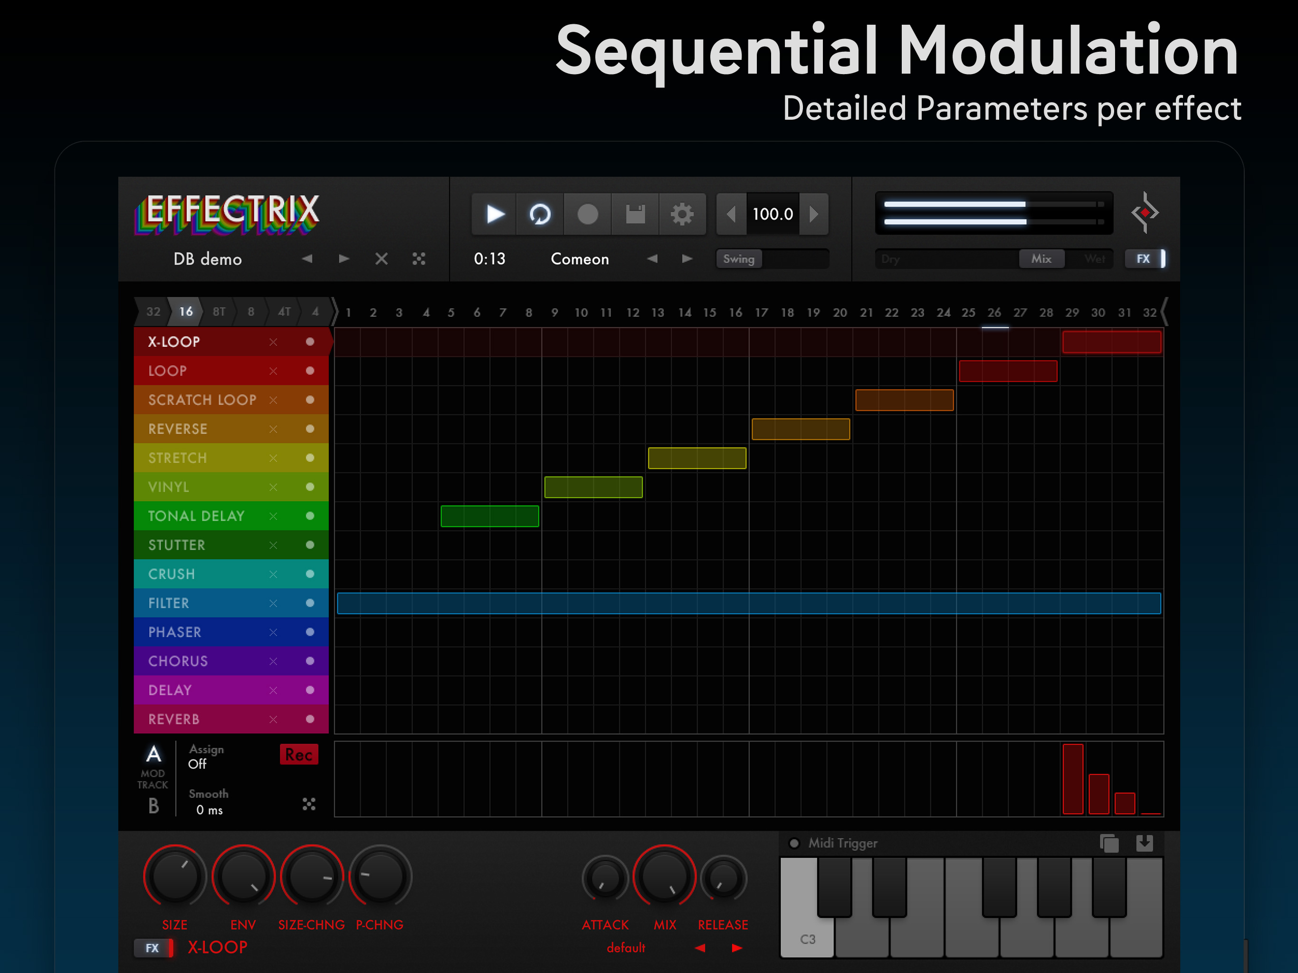Click the loop cycle icon
Viewport: 1298px width, 973px height.
tap(540, 214)
